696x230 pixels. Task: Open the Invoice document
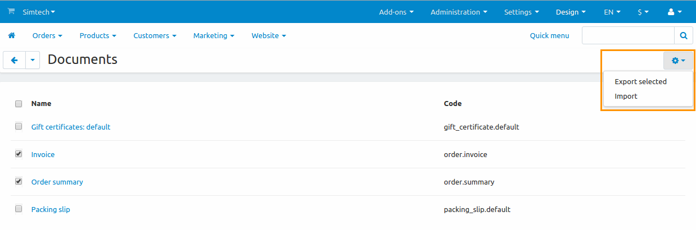coord(43,154)
